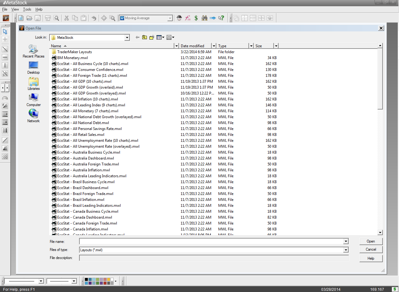
Task: Click the Save disk icon in toolbar
Action: click(38, 18)
